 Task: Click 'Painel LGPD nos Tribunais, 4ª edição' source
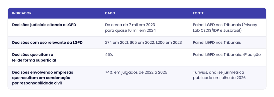[227, 55]
